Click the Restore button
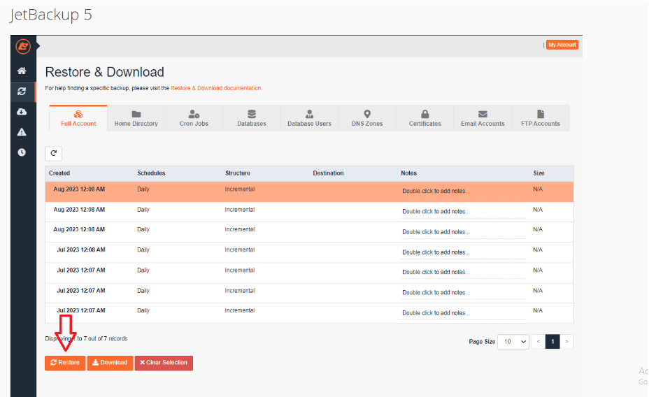Image resolution: width=649 pixels, height=397 pixels. tap(65, 363)
